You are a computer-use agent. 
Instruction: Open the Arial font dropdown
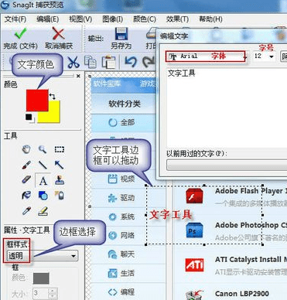[x=207, y=56]
